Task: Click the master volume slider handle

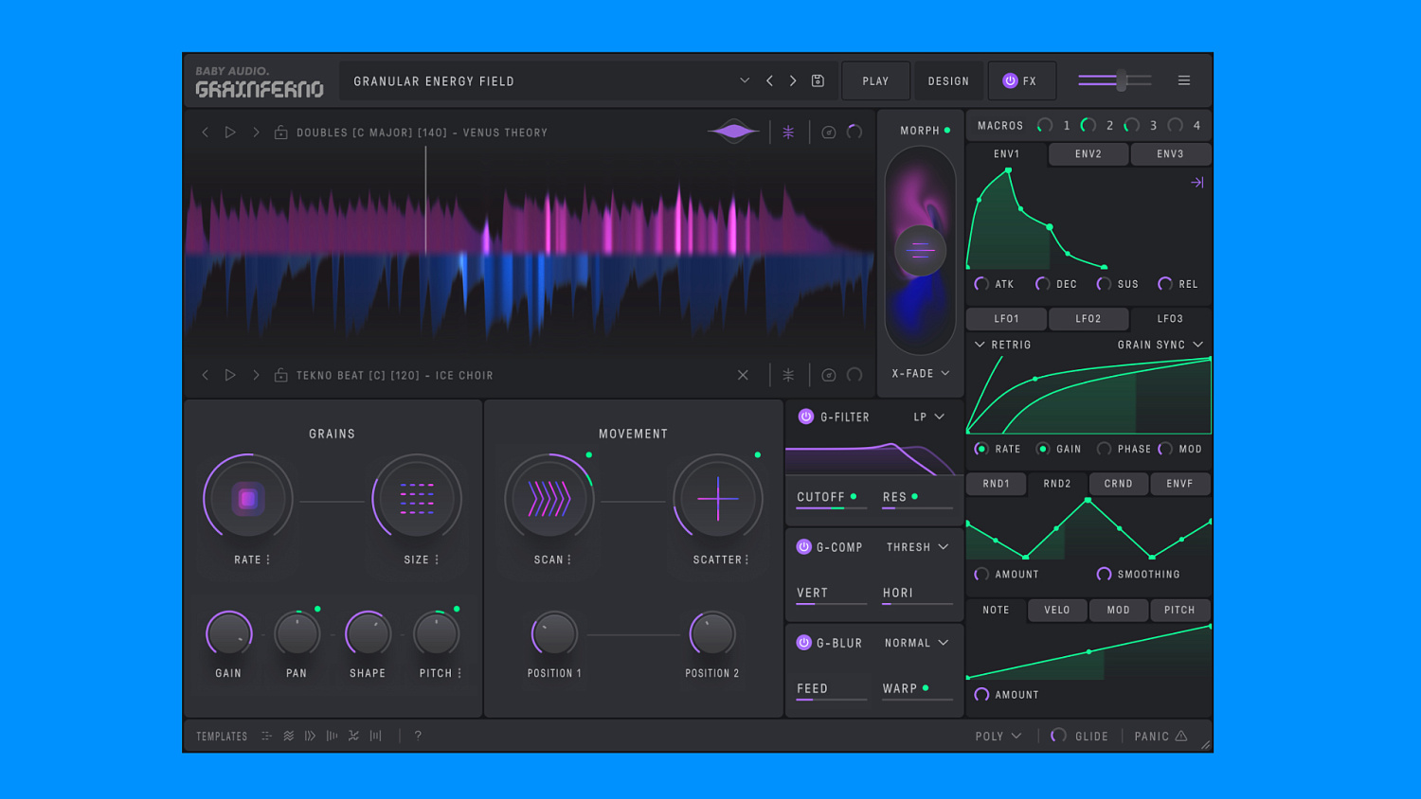Action: 1122,80
